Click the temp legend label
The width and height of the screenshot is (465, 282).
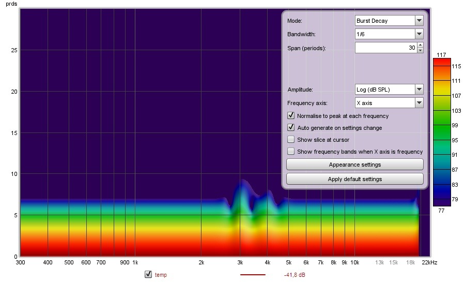[x=161, y=275]
